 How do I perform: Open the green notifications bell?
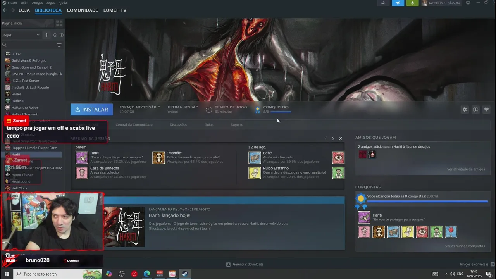(x=412, y=3)
